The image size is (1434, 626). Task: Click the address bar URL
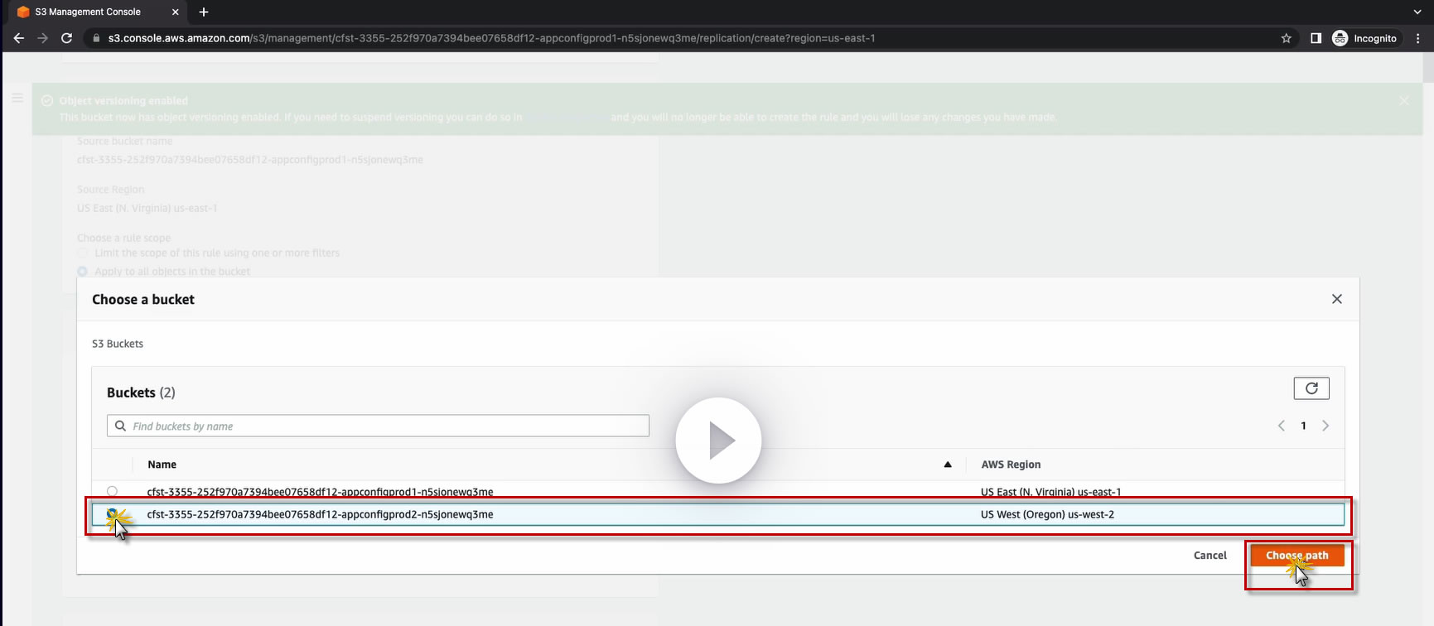click(491, 38)
